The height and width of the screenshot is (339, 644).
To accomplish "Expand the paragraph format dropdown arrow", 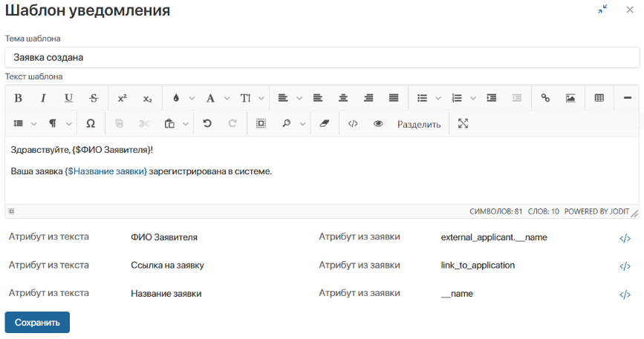I will 69,124.
